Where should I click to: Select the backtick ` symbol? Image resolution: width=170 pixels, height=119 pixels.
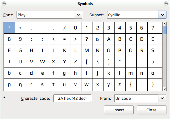tap(142, 62)
